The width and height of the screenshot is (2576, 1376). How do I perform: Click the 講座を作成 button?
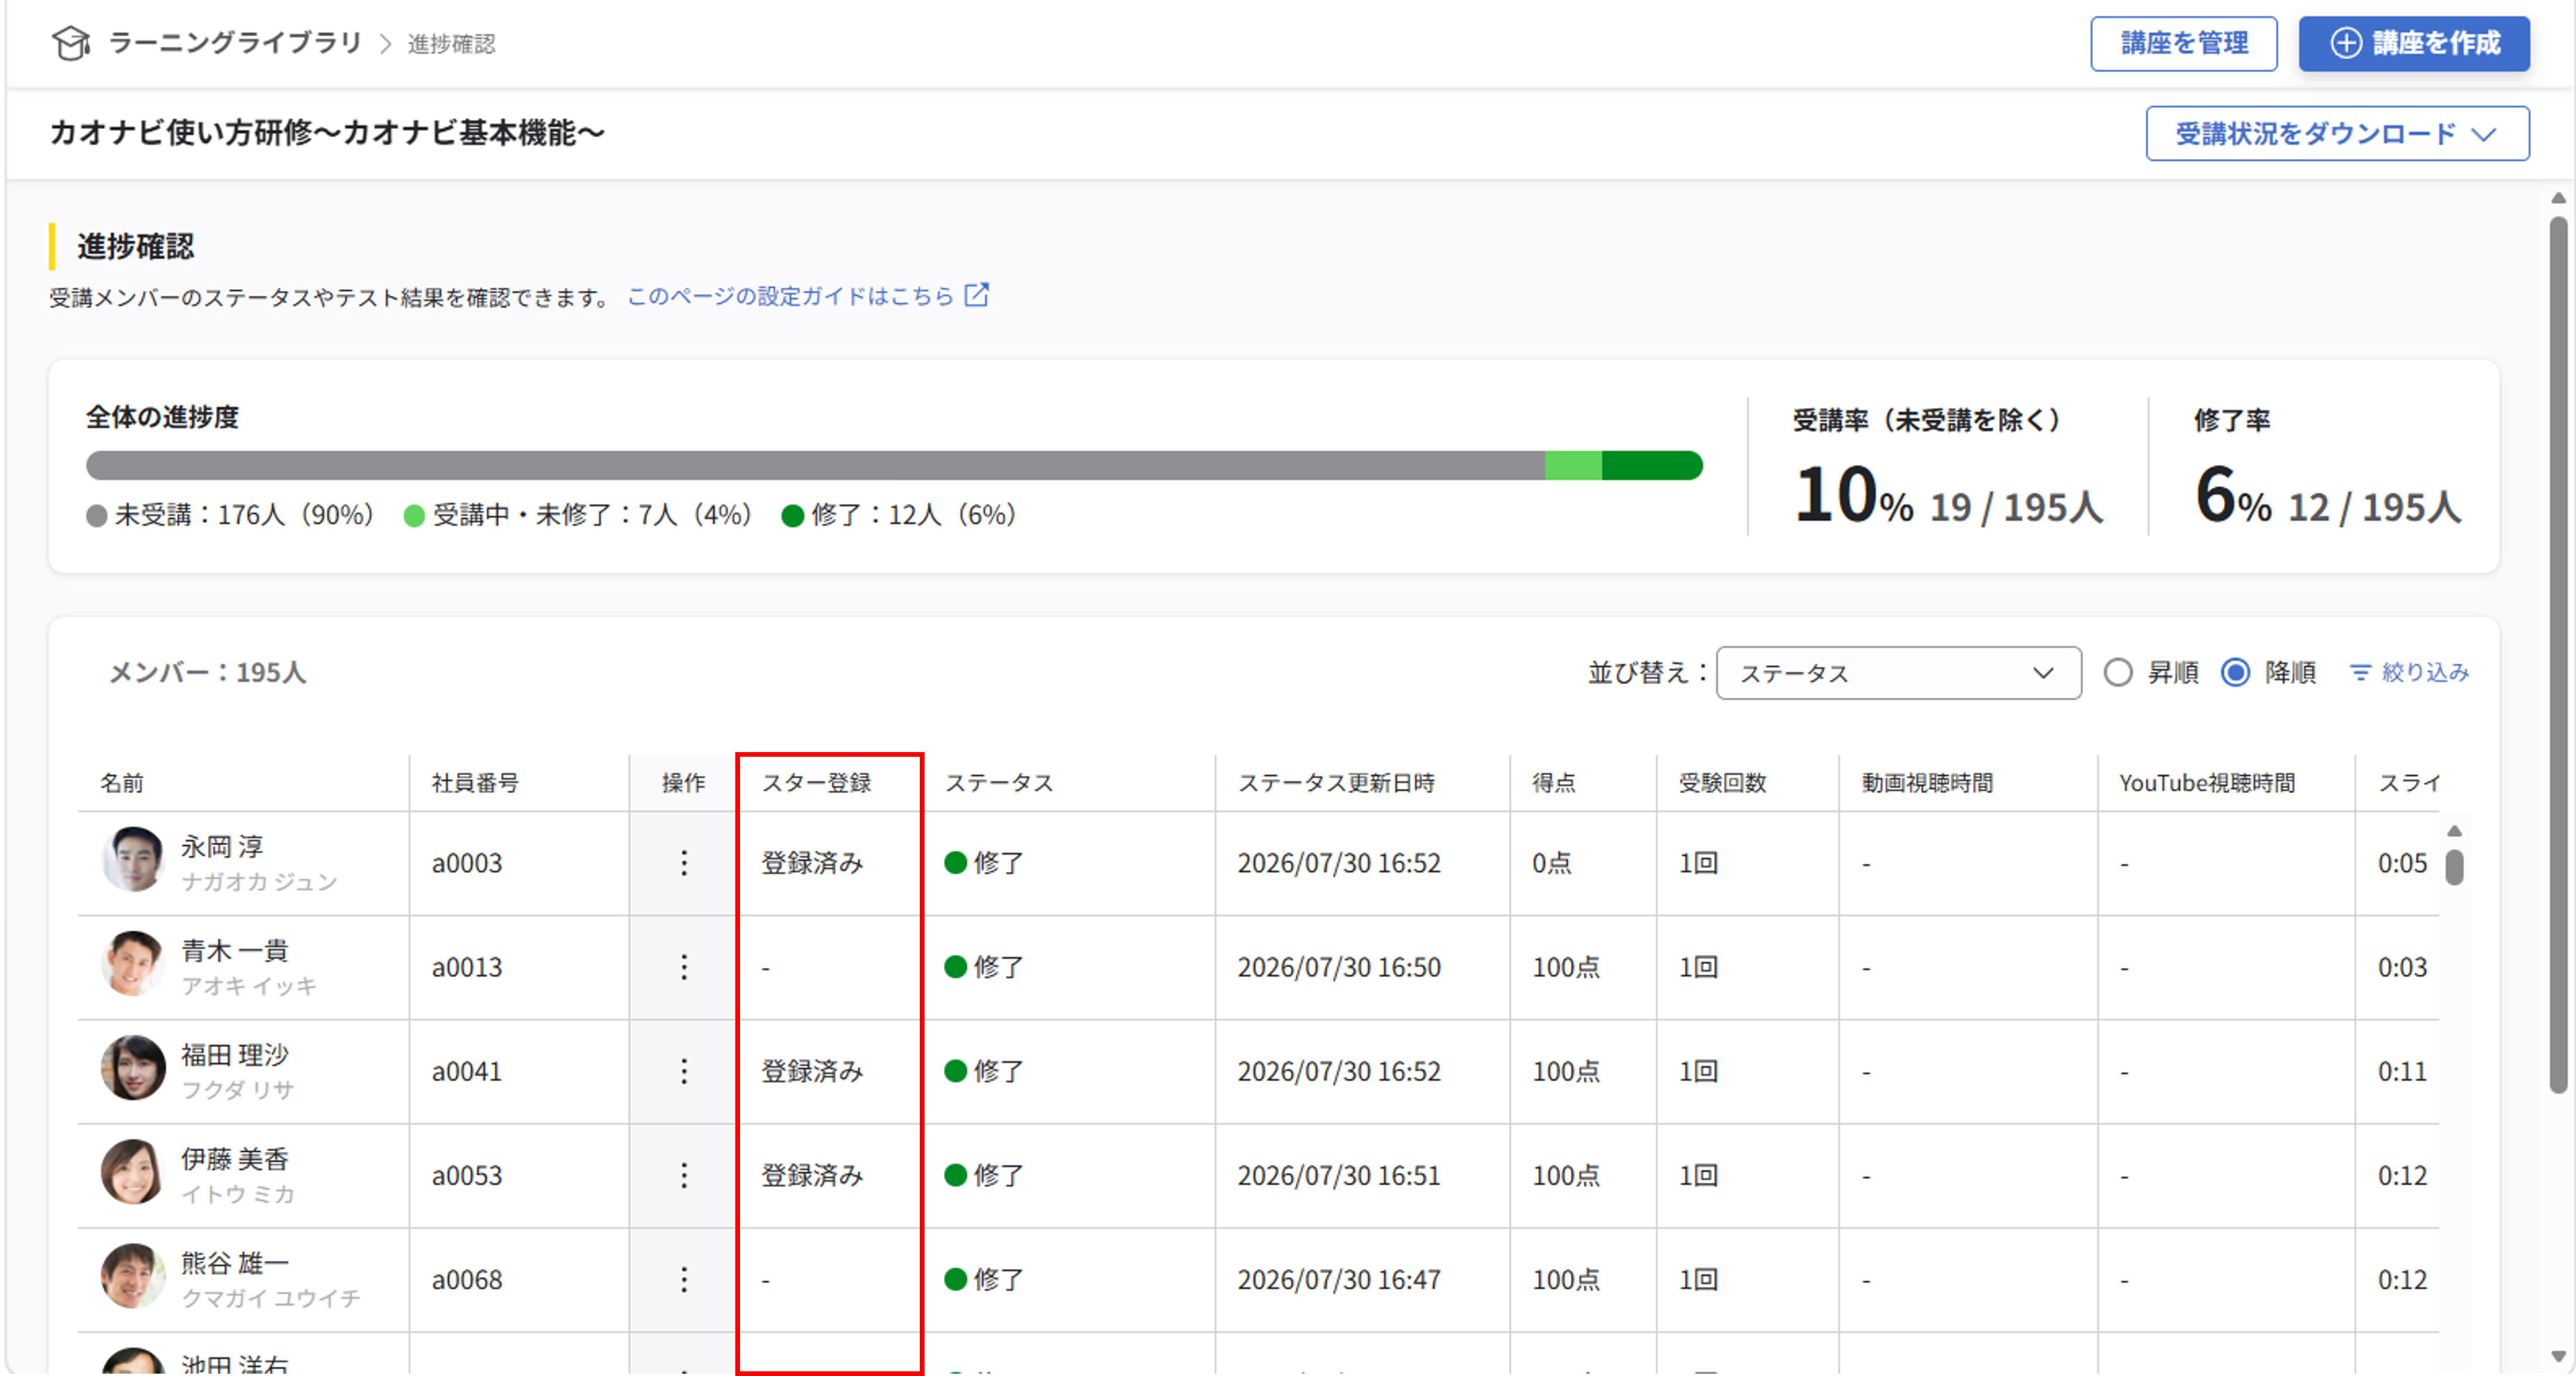[2414, 43]
